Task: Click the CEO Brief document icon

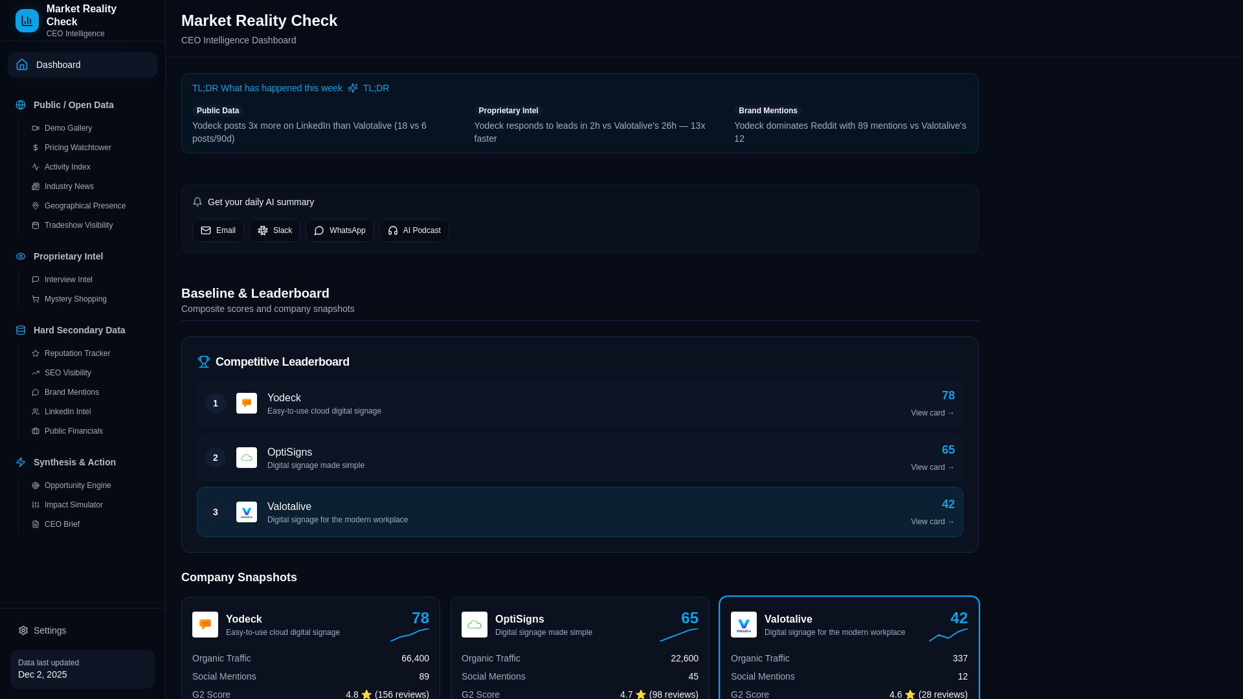Action: [x=36, y=524]
